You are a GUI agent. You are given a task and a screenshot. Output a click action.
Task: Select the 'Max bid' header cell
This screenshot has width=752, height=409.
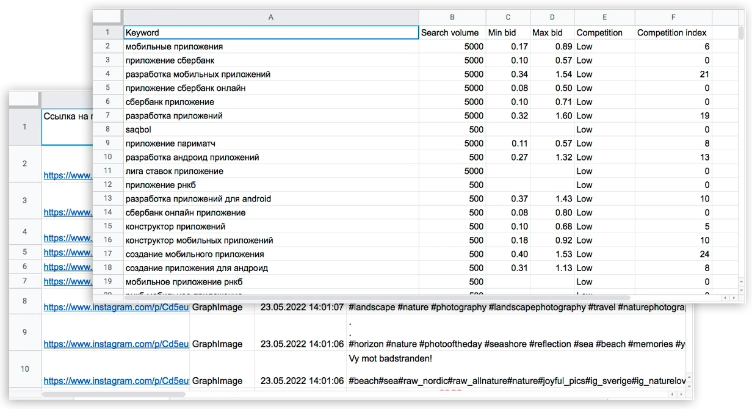pos(552,33)
